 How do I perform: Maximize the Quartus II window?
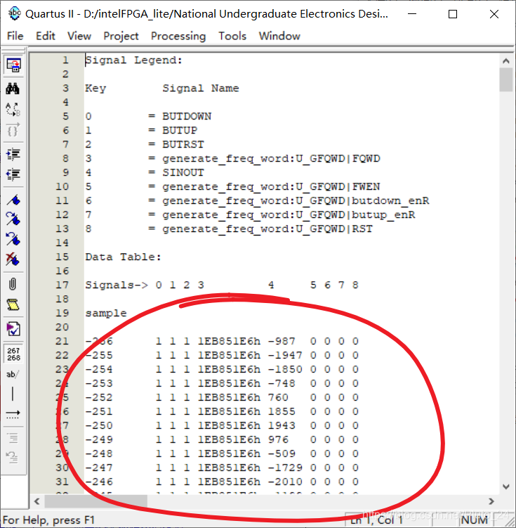(453, 14)
